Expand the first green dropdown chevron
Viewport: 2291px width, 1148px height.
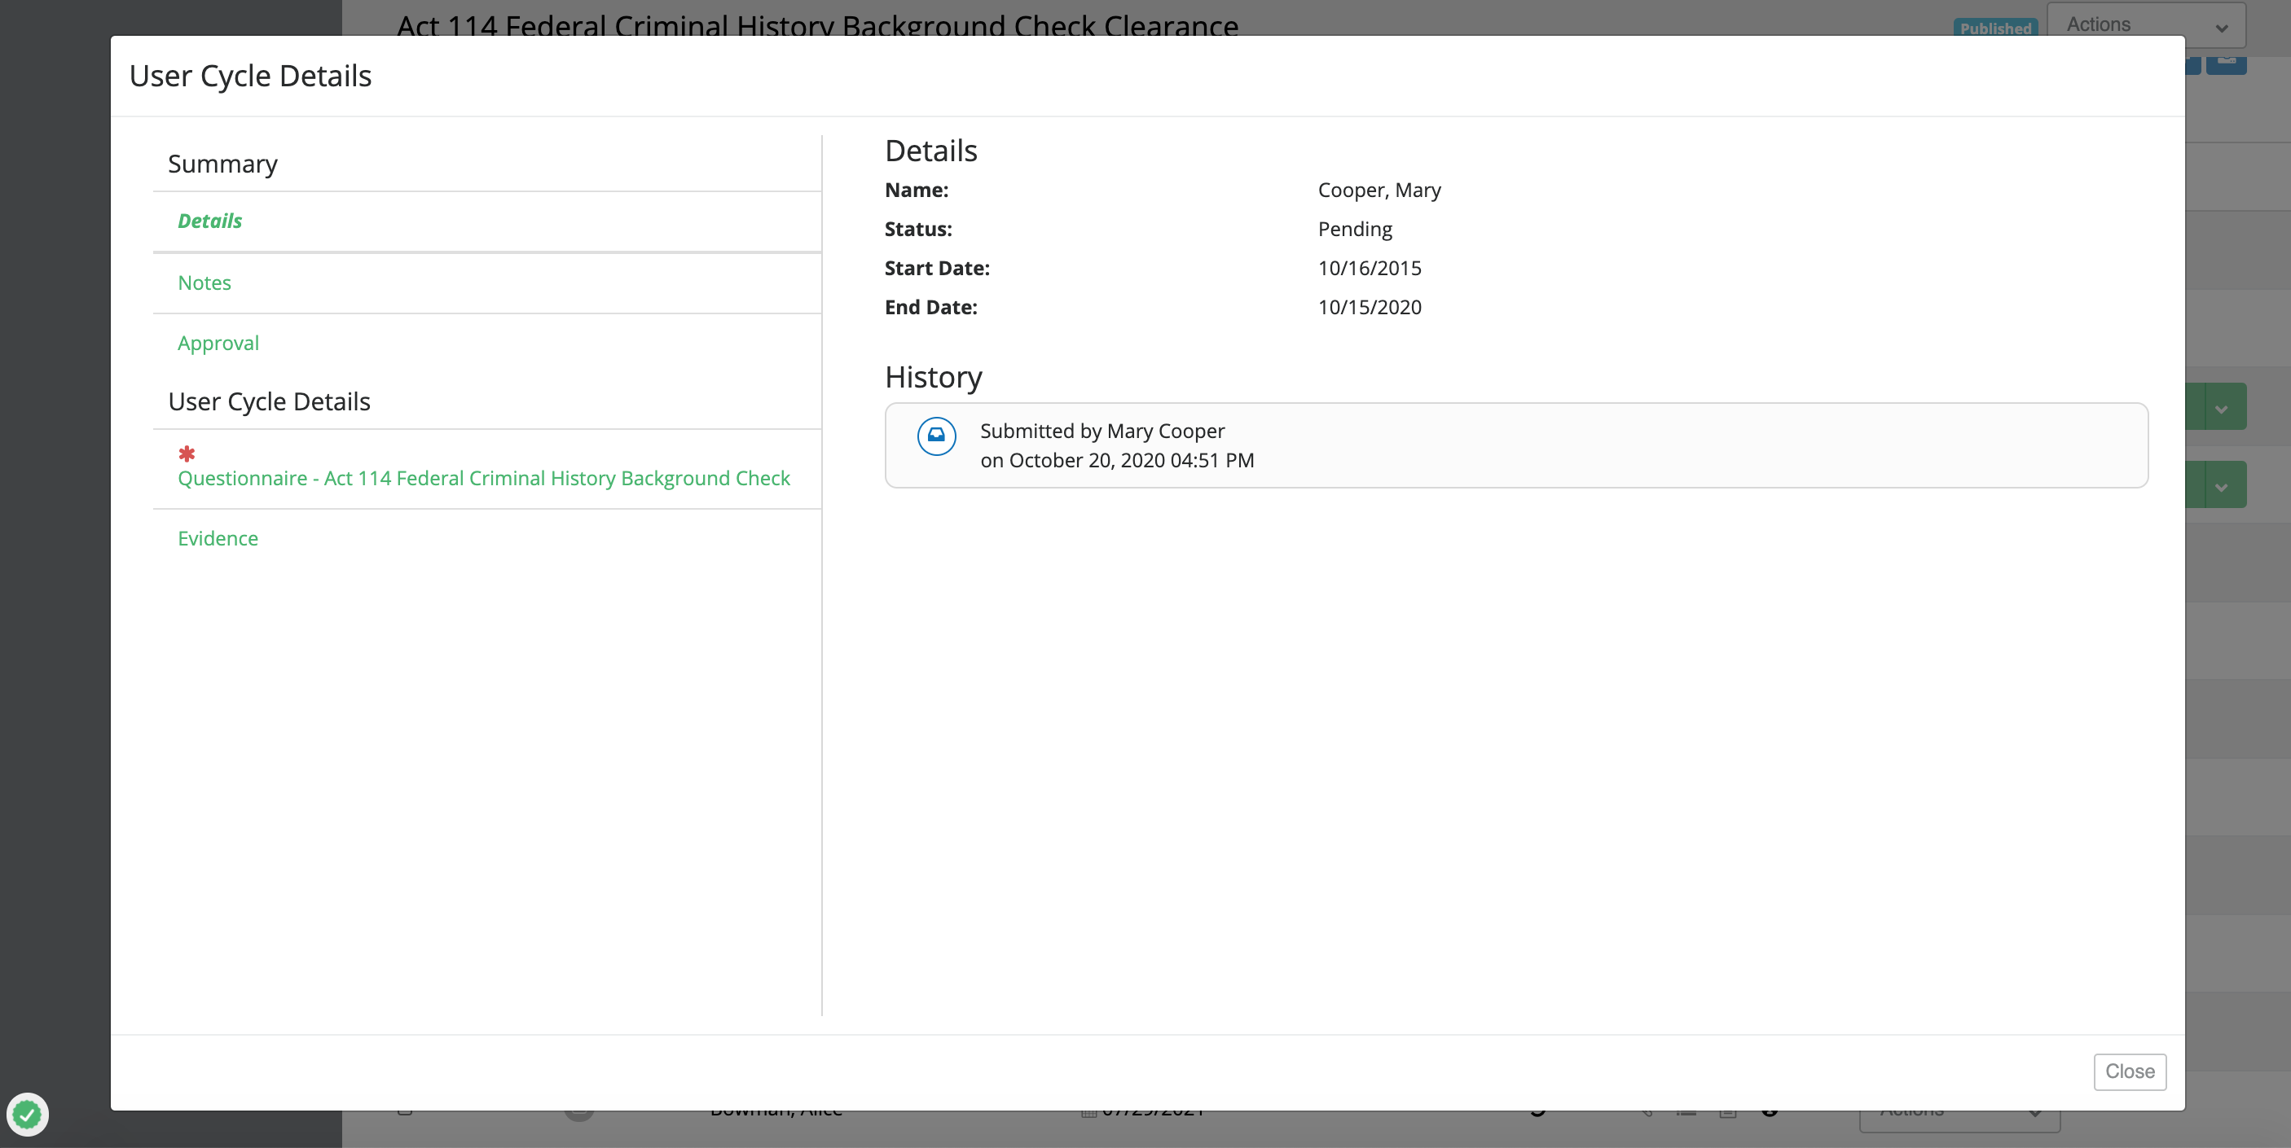click(2221, 408)
